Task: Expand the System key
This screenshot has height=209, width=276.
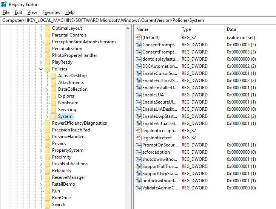Action: coord(47,117)
